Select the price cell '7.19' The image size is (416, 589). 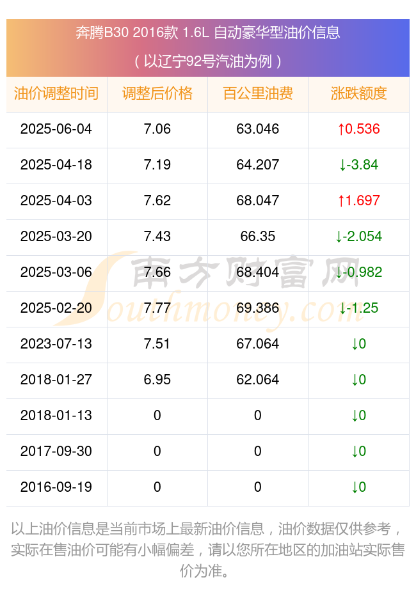tap(157, 165)
